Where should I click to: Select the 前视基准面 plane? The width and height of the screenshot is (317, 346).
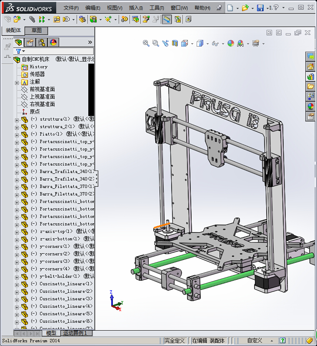point(42,89)
